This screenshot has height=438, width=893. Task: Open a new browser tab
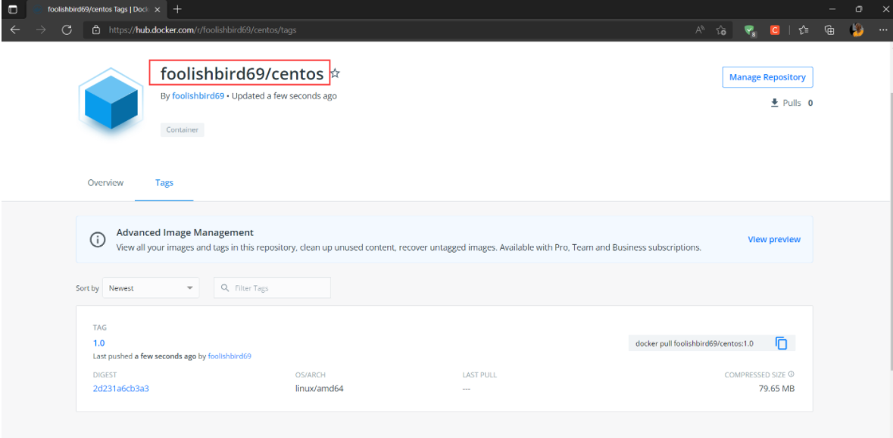click(177, 9)
